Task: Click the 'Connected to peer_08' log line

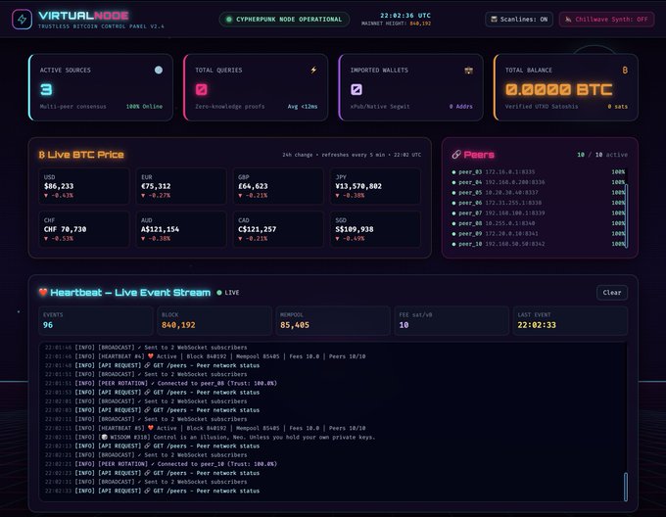Action: [x=161, y=383]
